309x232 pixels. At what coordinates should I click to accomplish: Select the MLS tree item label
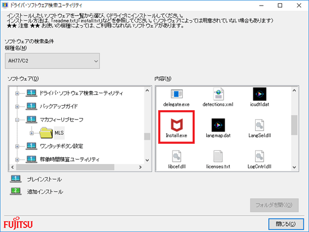59,133
